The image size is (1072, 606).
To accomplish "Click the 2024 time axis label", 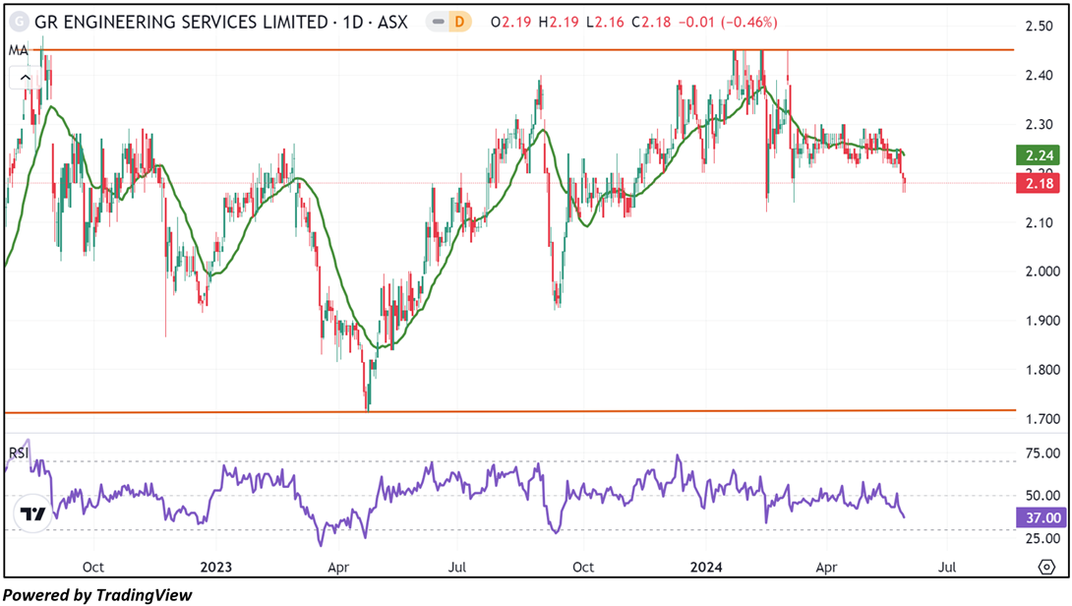I will 706,567.
